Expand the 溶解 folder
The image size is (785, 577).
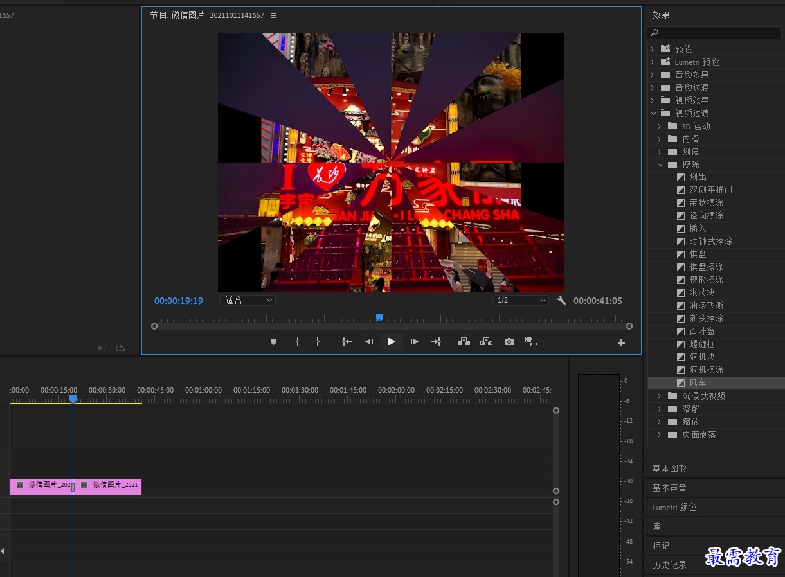[660, 409]
